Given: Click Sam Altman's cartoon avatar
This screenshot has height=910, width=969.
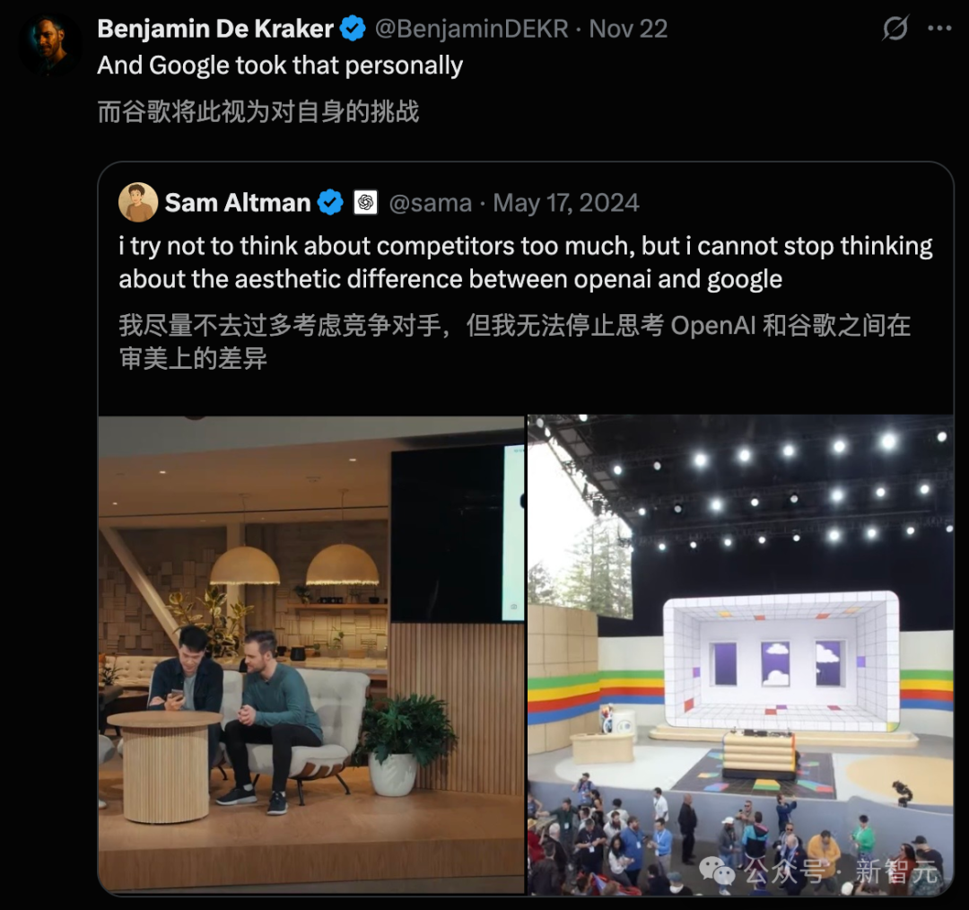Looking at the screenshot, I should [x=138, y=202].
